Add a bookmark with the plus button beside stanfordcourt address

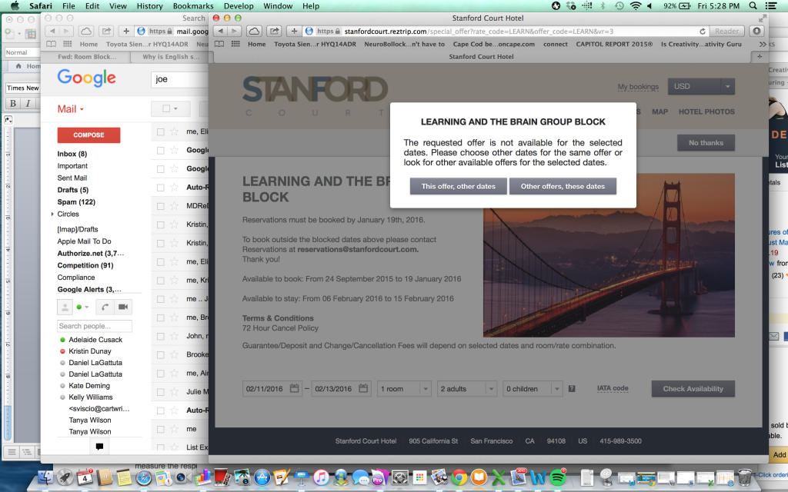tap(294, 31)
